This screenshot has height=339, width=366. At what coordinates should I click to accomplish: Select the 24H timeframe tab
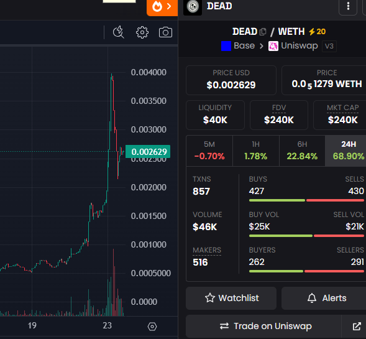coord(345,151)
